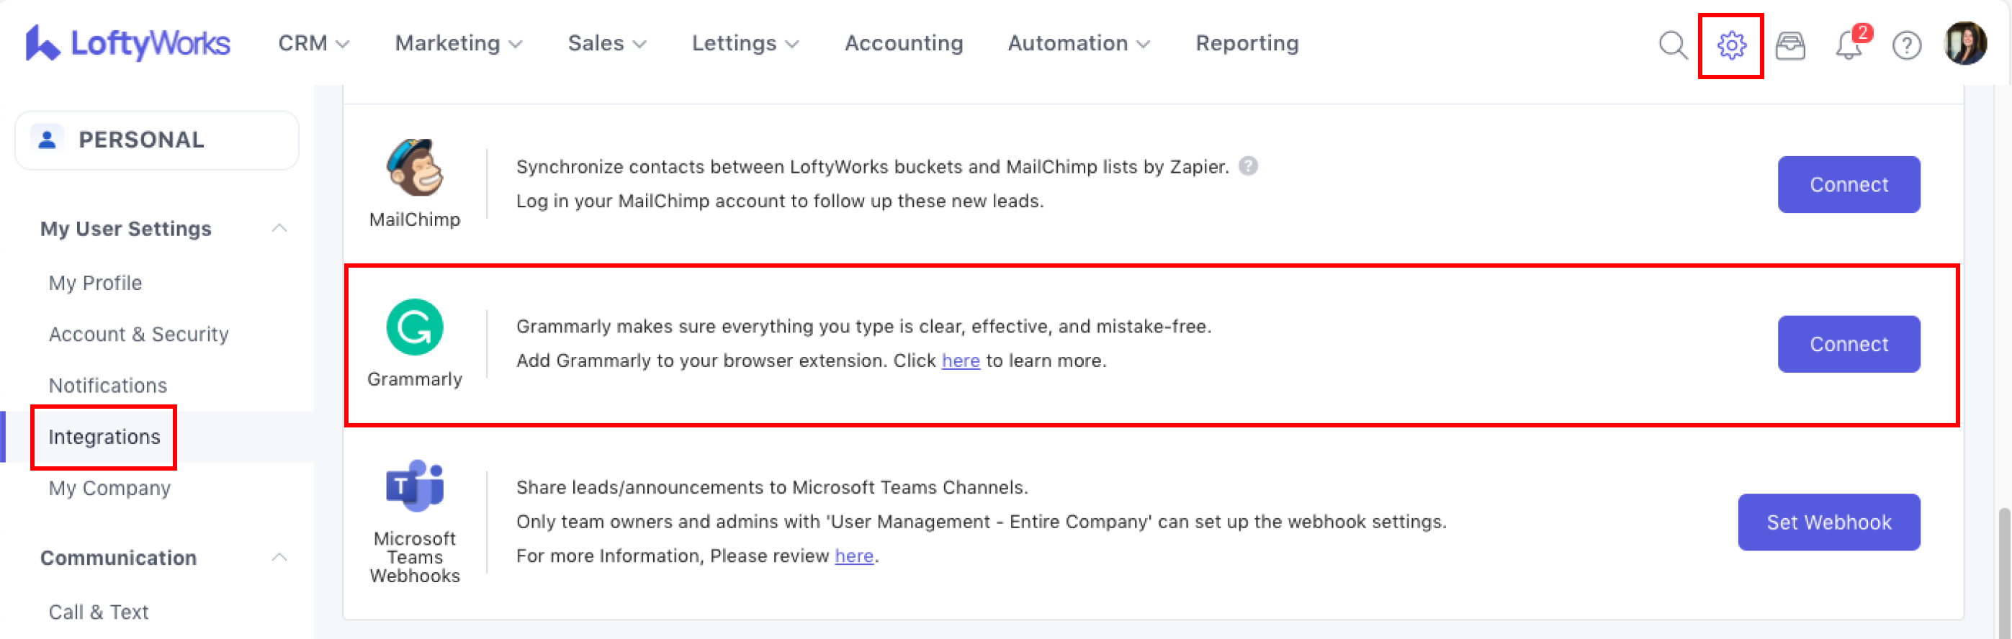
Task: Open the notifications bell icon
Action: click(x=1849, y=45)
